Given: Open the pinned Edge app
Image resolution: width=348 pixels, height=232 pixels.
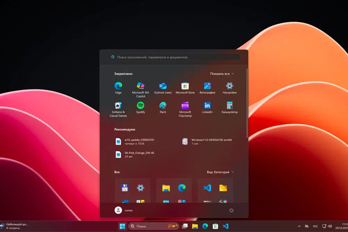Looking at the screenshot, I should (x=118, y=88).
